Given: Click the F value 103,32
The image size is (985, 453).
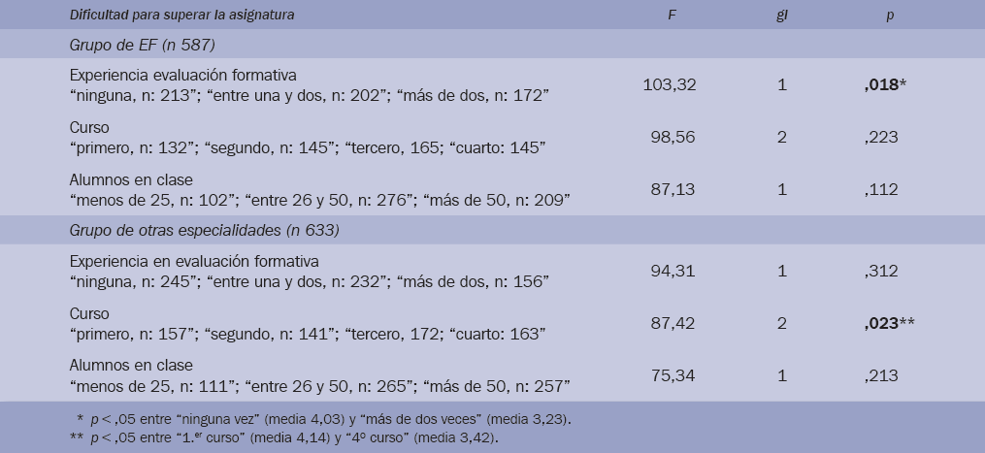Looking at the screenshot, I should point(669,84).
